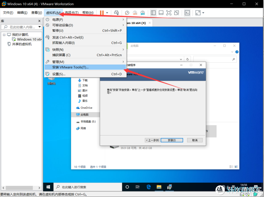The image size is (264, 197).
Task: Close the Windows 10 x64 (4) tab
Action: (149, 23)
